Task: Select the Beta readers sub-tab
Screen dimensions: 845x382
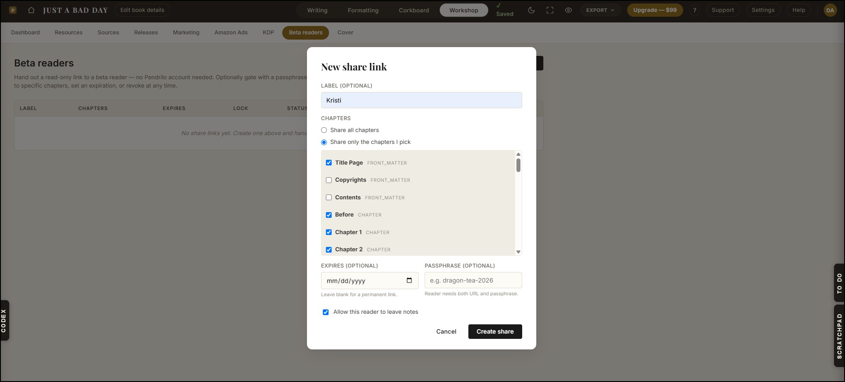Action: [x=306, y=33]
